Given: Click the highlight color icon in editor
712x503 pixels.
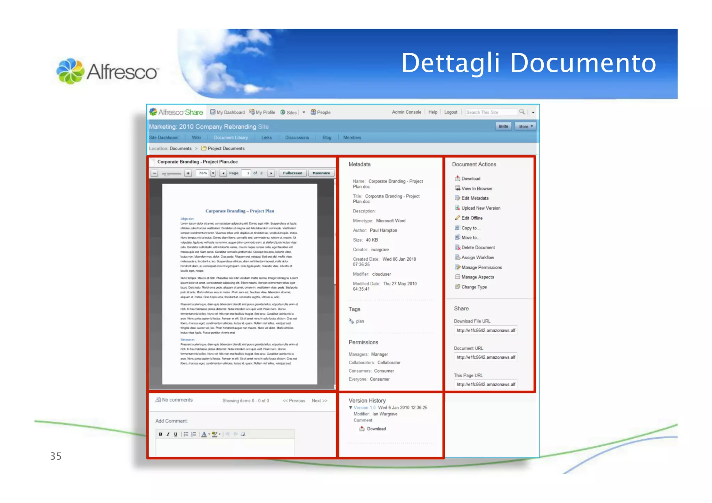Looking at the screenshot, I should tap(215, 434).
